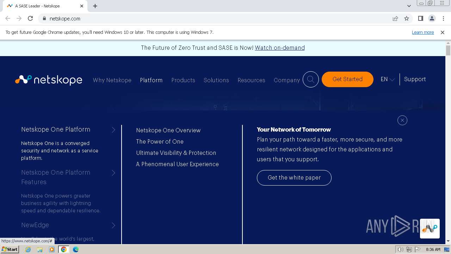Click Your Network of Tomorrow heading

[x=294, y=129]
